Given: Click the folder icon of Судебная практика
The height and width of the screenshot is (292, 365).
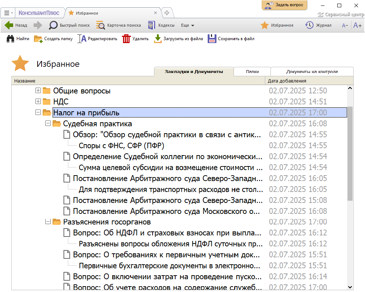Looking at the screenshot, I should [x=57, y=123].
